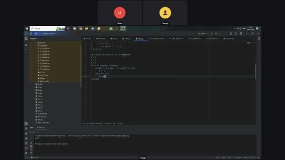The height and width of the screenshot is (160, 285).
Task: Click the Windows Start button
Action: 27,28
